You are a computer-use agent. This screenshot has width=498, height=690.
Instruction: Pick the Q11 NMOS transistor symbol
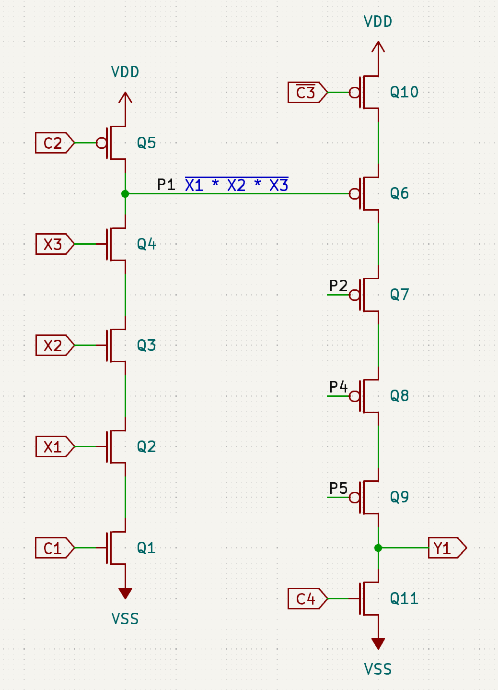pyautogui.click(x=368, y=598)
